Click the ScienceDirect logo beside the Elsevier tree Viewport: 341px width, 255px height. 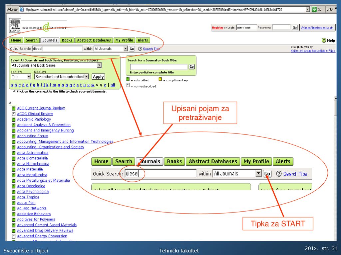[x=44, y=28]
